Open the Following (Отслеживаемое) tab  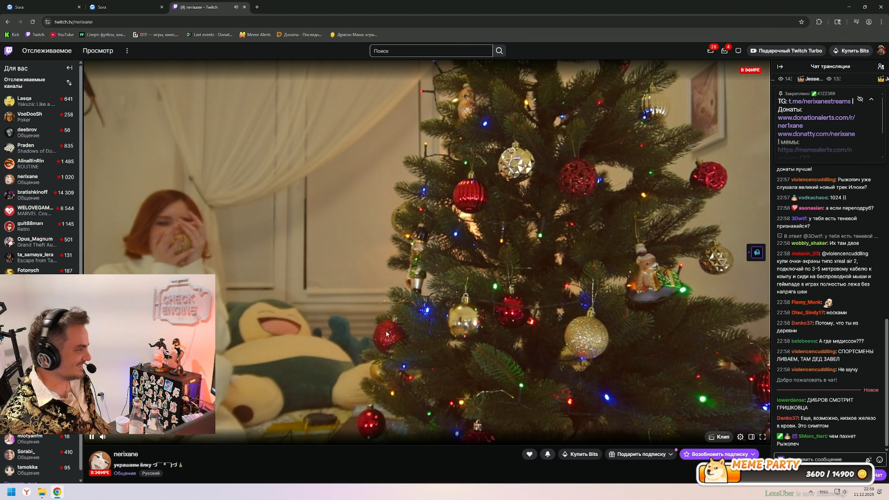(x=47, y=51)
